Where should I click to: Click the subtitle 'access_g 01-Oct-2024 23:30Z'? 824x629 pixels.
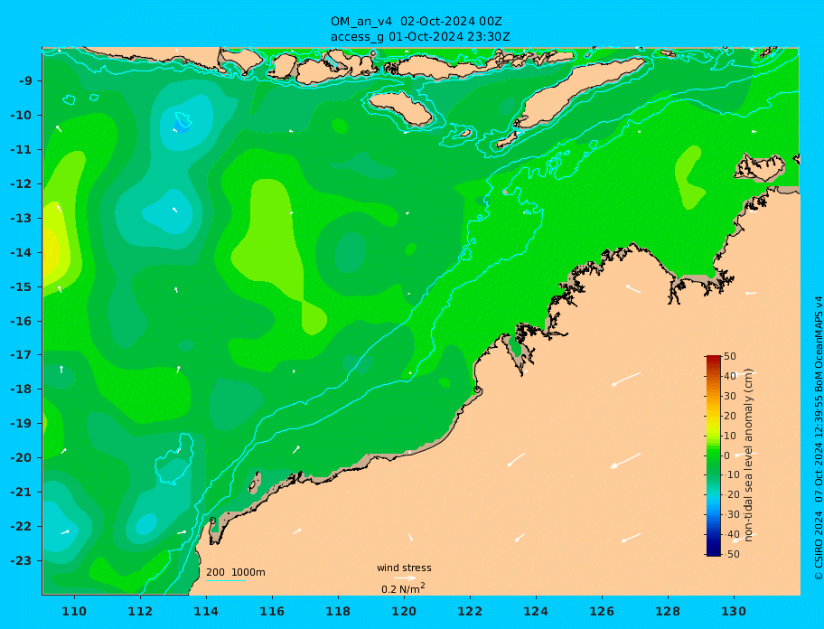tap(420, 37)
